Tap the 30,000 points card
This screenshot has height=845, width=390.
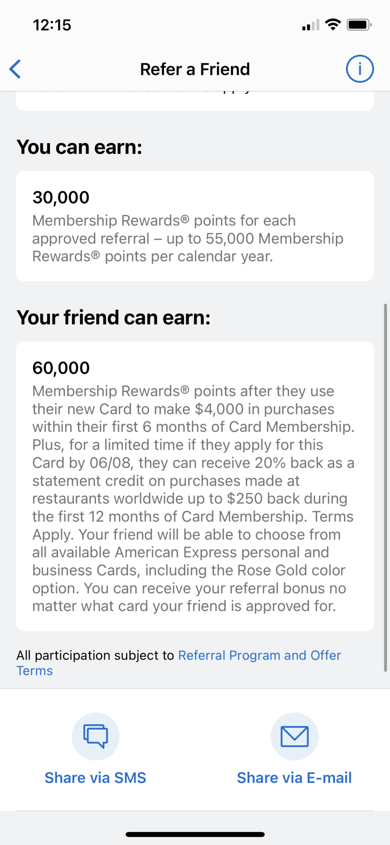[195, 226]
